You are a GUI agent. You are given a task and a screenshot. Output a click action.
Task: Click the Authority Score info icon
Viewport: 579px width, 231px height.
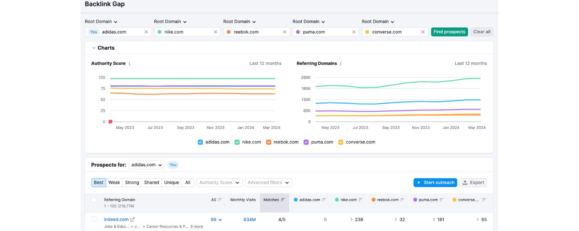coord(130,63)
